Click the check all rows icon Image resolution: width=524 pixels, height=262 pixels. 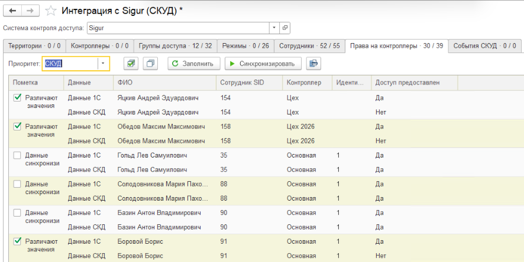coord(131,63)
